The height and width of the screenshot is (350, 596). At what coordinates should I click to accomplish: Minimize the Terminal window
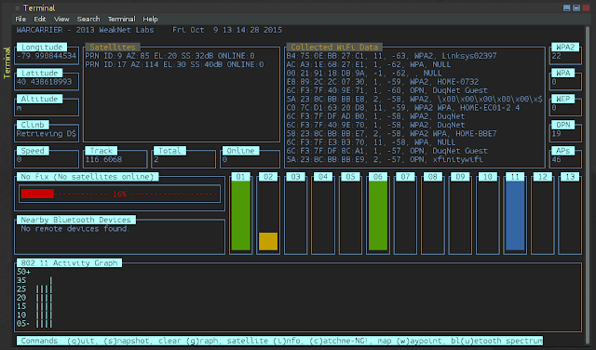coord(566,8)
